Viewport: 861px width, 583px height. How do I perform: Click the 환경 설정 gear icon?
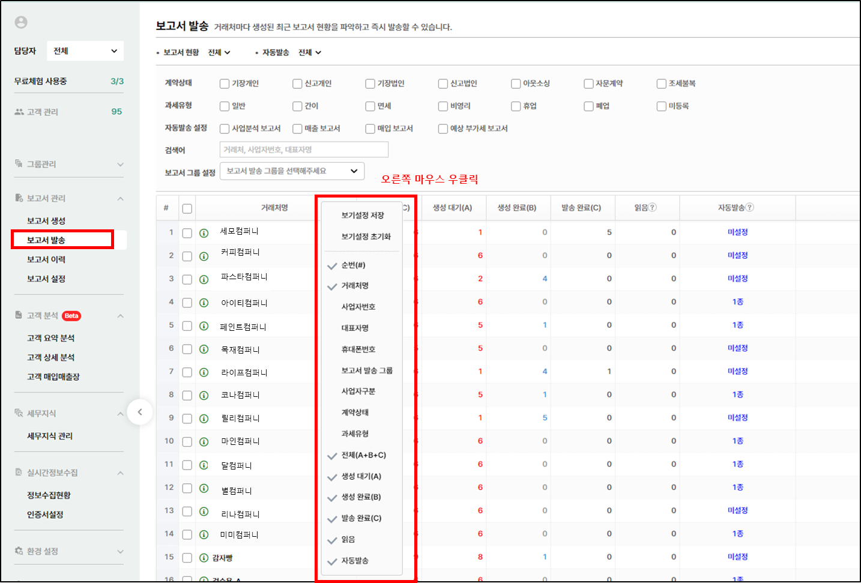coord(19,551)
